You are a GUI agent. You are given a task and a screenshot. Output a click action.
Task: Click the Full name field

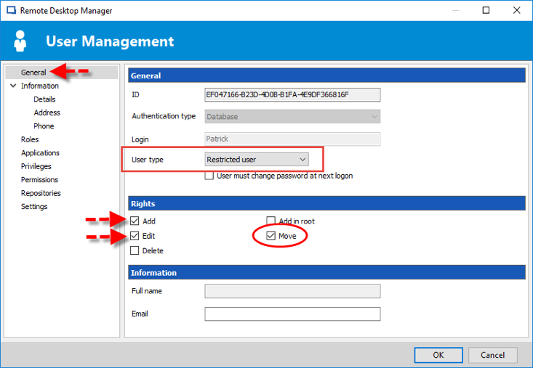(x=292, y=291)
